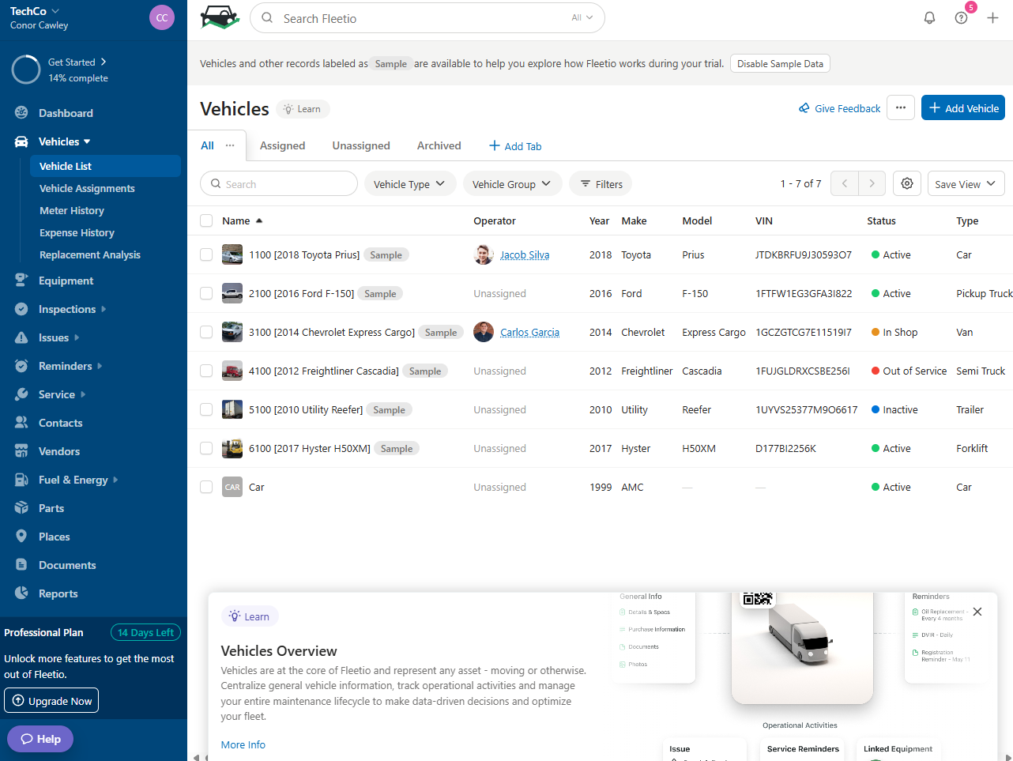Image resolution: width=1013 pixels, height=761 pixels.
Task: Check the select-all checkbox in header
Action: 206,220
